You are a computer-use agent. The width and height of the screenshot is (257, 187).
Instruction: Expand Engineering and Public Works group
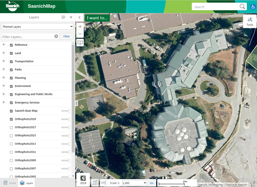tap(4, 94)
